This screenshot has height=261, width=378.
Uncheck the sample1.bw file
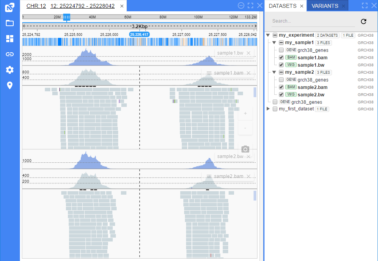click(x=281, y=65)
